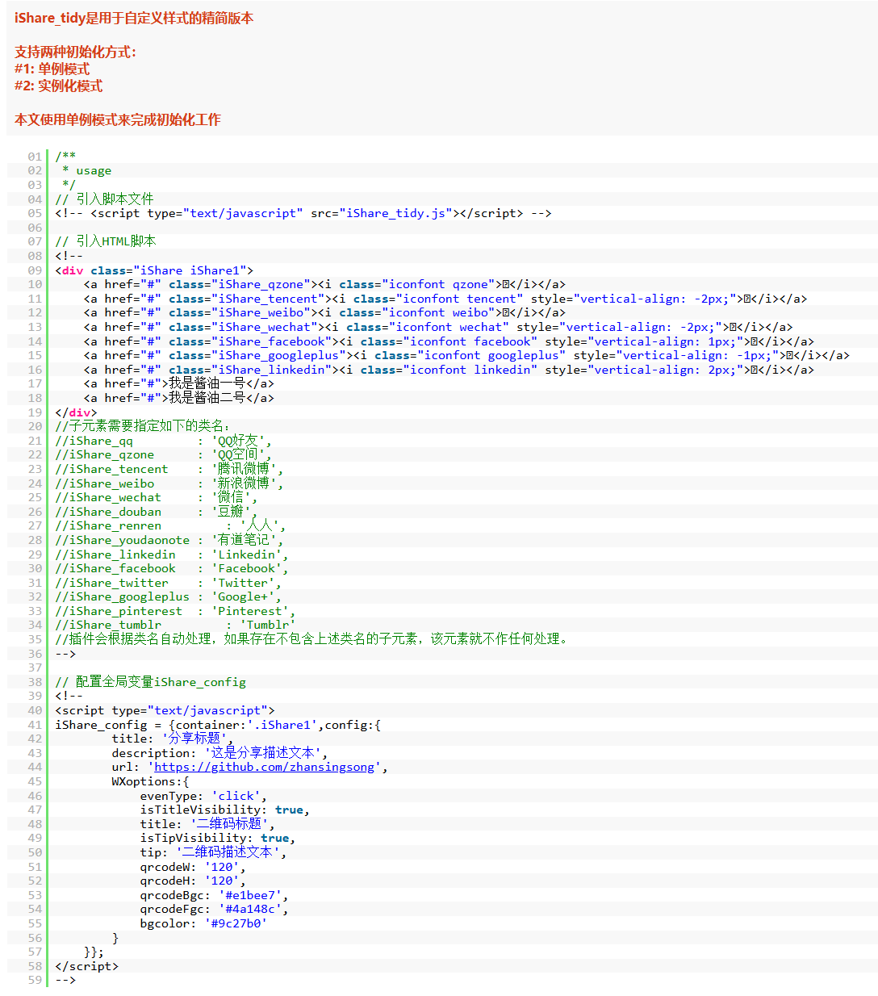Click the '// 配置全局变量iShare_config' comment
The image size is (878, 996).
point(150,682)
